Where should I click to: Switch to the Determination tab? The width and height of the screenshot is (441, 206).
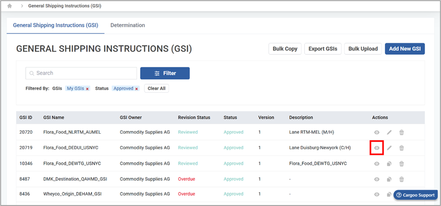(x=128, y=25)
